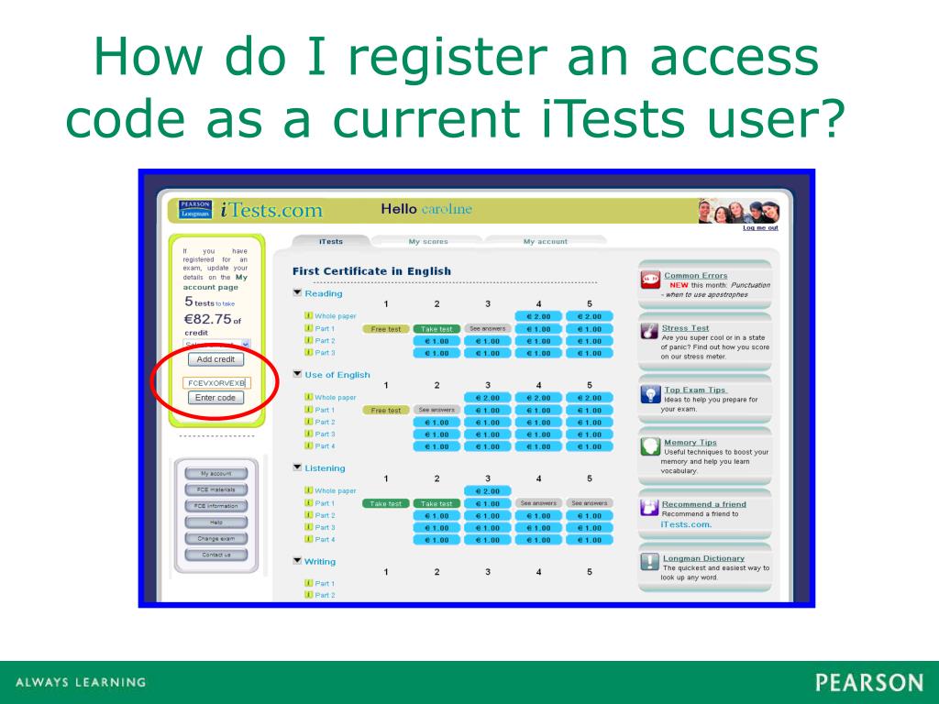Buy Listening Whole paper test 3 for €2.00
Viewport: 939px width, 704px height.
pos(488,491)
